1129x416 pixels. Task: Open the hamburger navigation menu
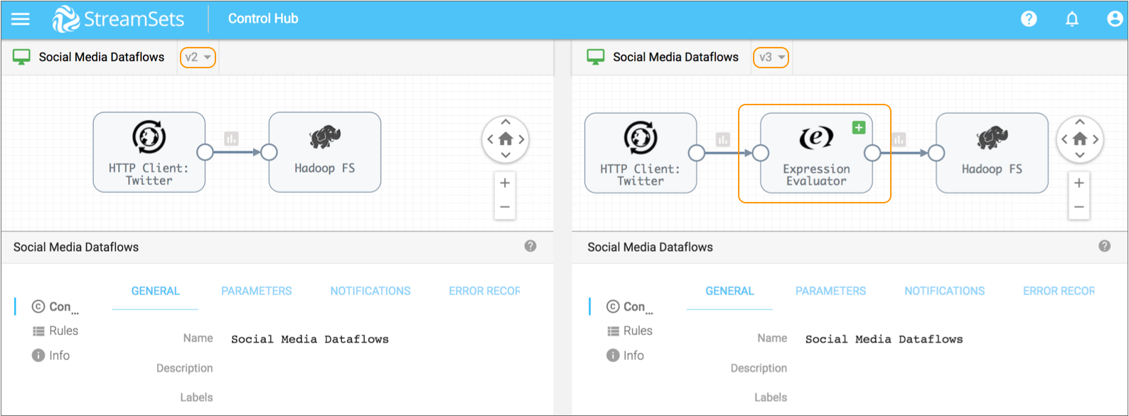tap(21, 19)
